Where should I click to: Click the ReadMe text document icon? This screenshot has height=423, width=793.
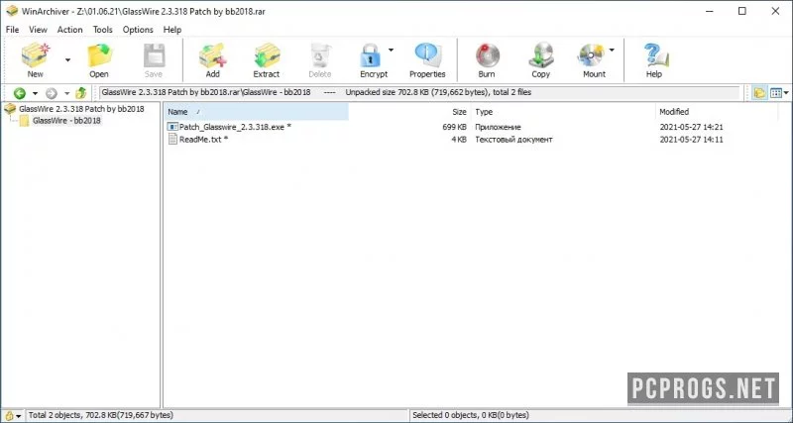172,140
